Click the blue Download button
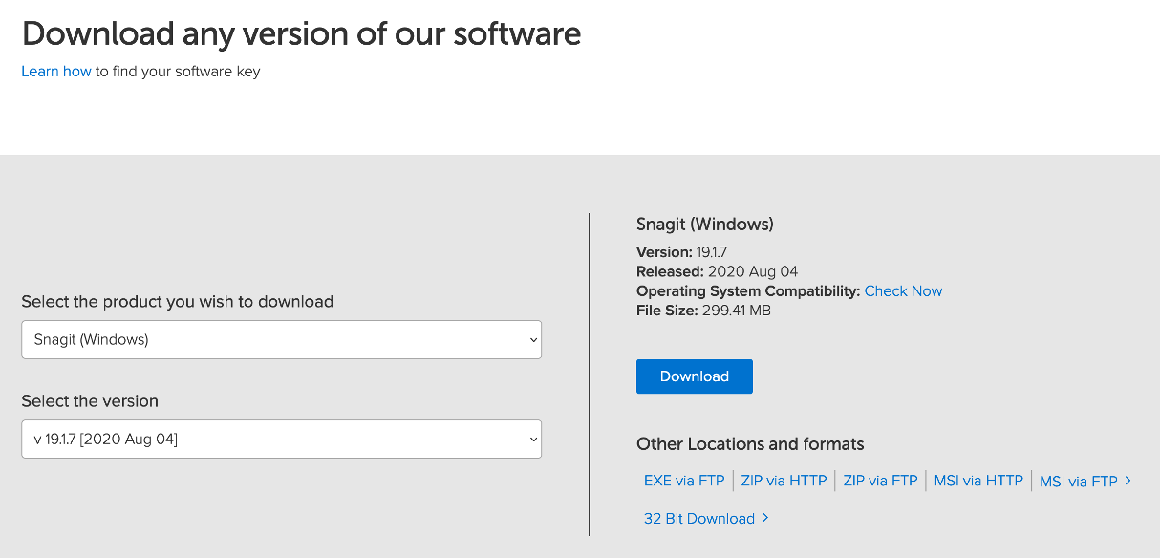Screen dimensions: 1160x558 (695, 376)
